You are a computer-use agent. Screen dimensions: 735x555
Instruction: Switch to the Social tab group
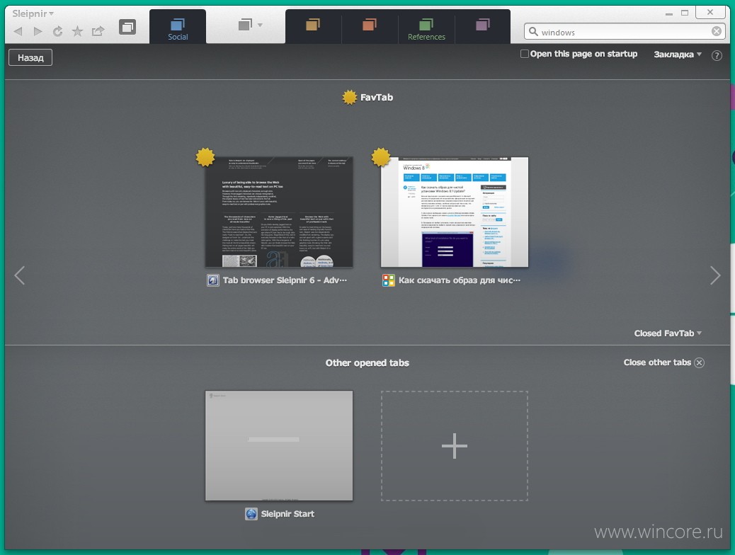click(x=178, y=27)
